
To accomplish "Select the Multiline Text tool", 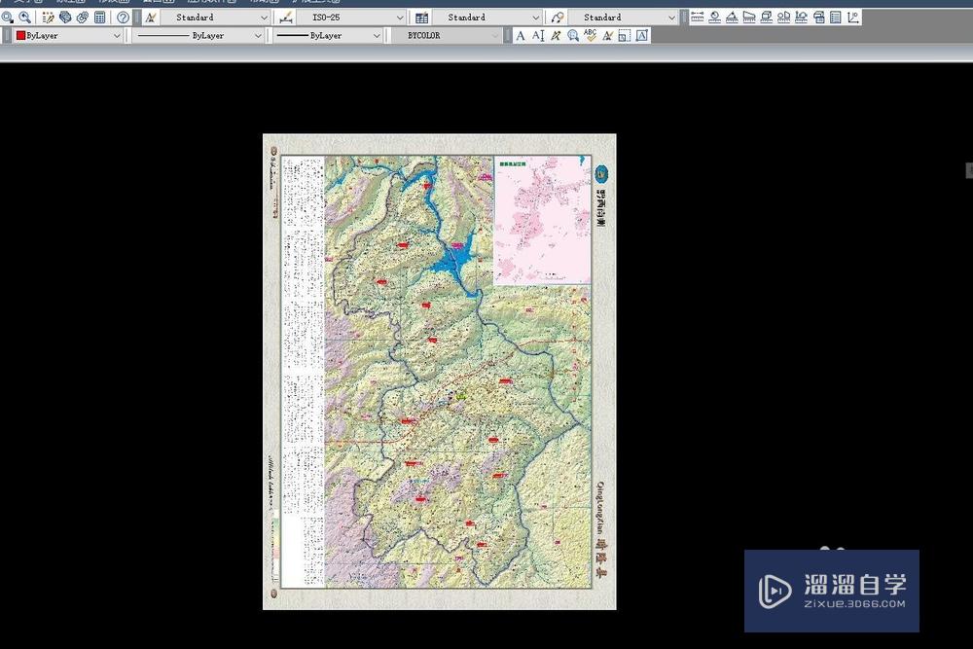I will (x=521, y=36).
